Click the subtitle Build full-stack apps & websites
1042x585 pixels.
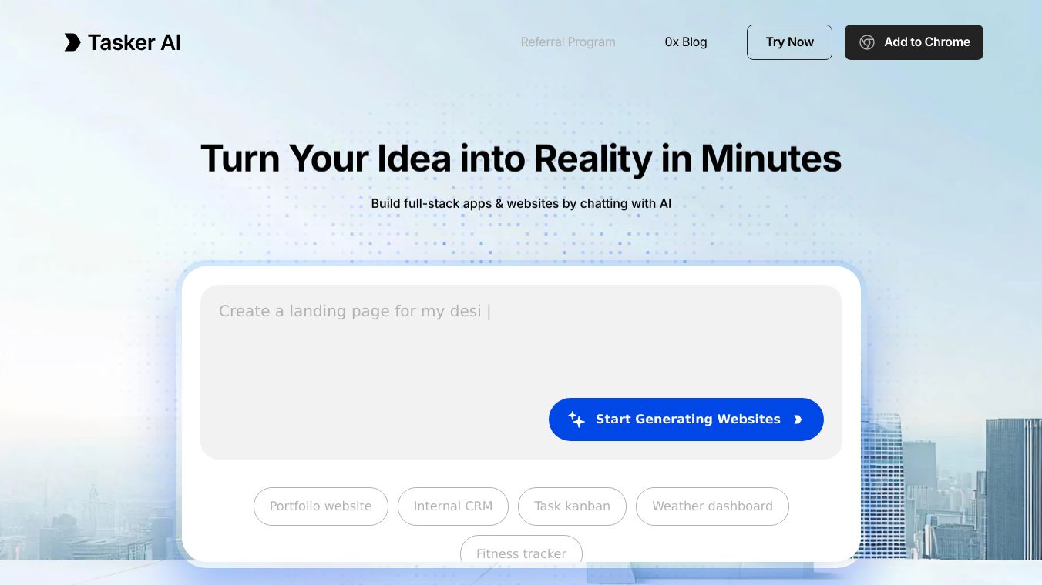[x=521, y=203]
